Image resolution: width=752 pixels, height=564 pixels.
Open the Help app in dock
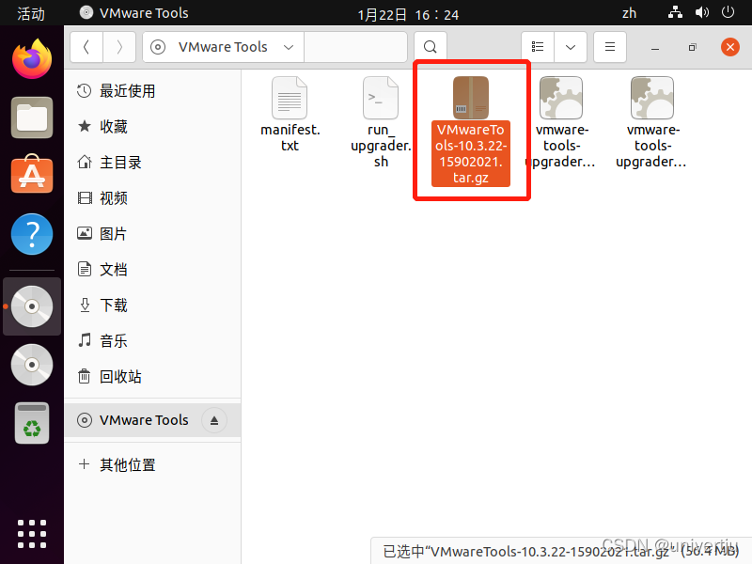coord(32,234)
